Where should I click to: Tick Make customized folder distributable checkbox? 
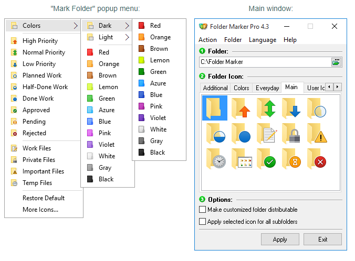pos(202,210)
